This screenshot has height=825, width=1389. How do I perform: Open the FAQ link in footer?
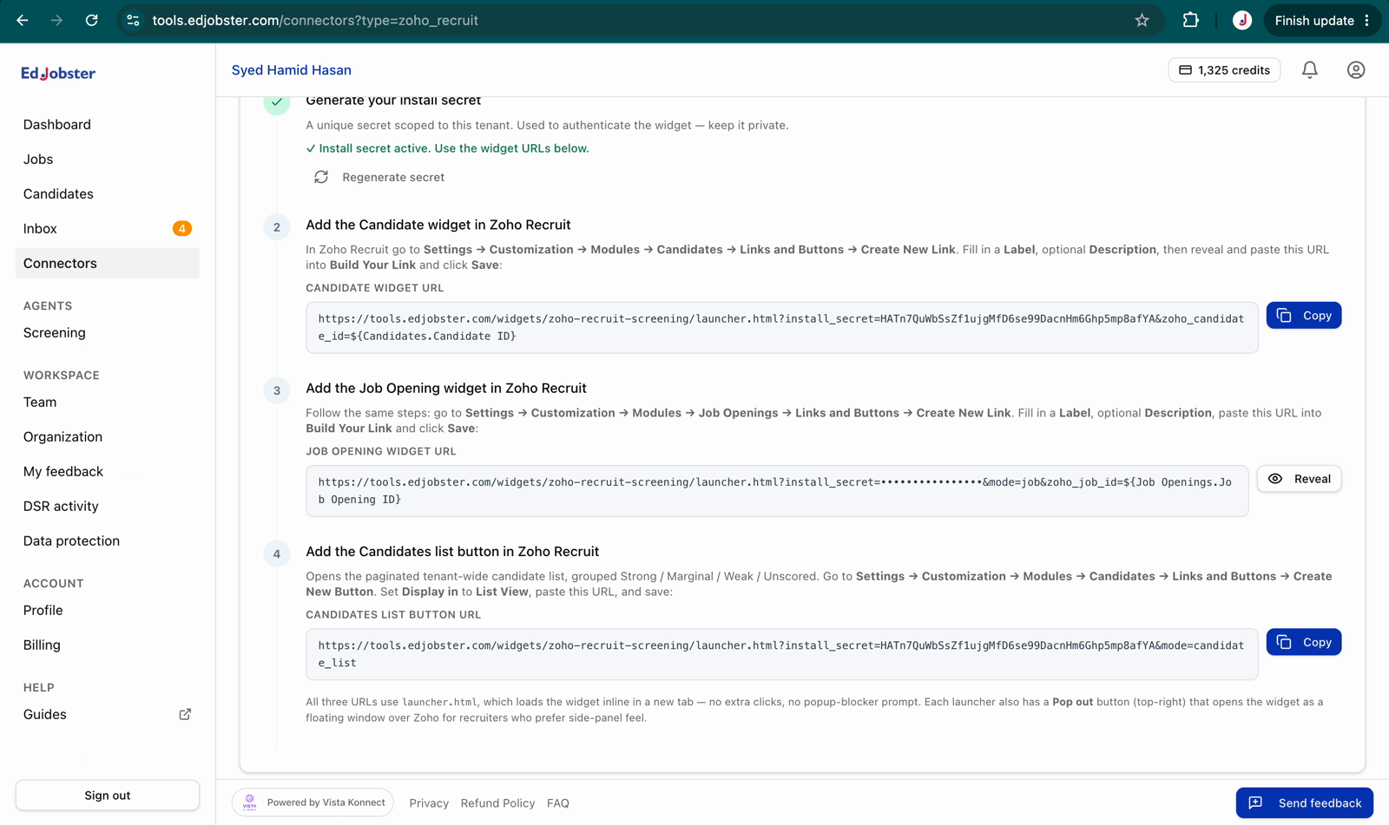558,803
